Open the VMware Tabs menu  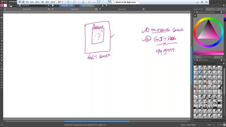[47, 2]
